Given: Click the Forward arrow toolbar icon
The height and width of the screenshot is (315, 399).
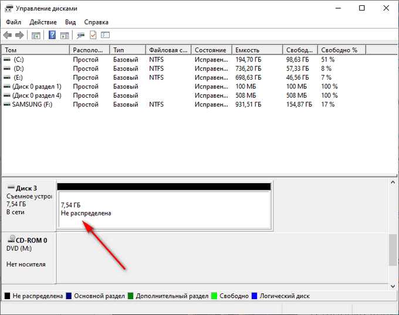Looking at the screenshot, I should 19,35.
